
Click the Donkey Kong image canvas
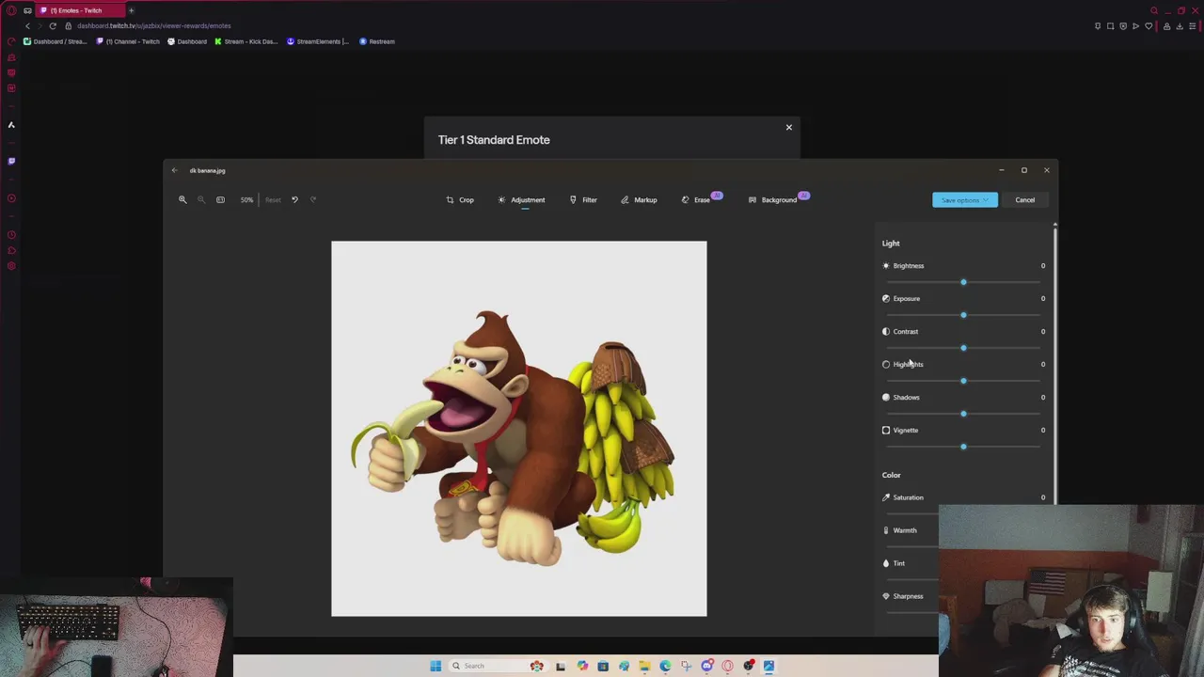click(x=519, y=429)
